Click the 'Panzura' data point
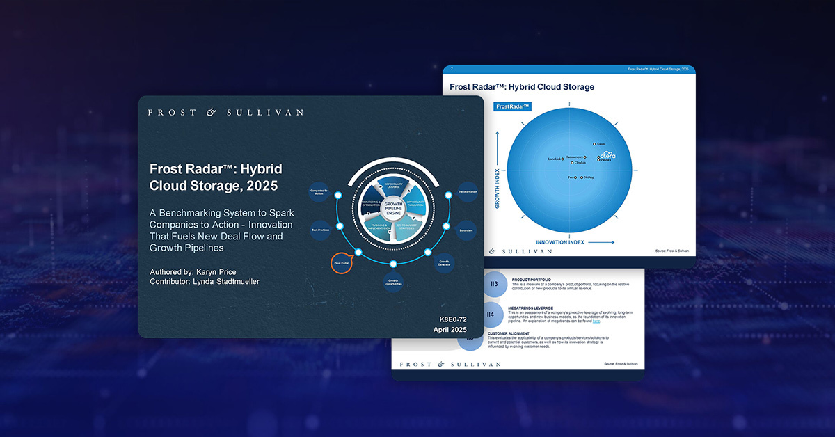 tap(599, 161)
